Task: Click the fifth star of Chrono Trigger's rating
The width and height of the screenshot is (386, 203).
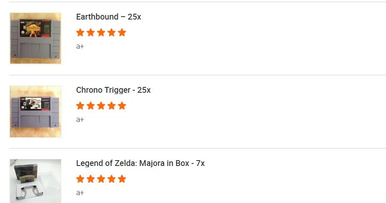Action: (122, 106)
